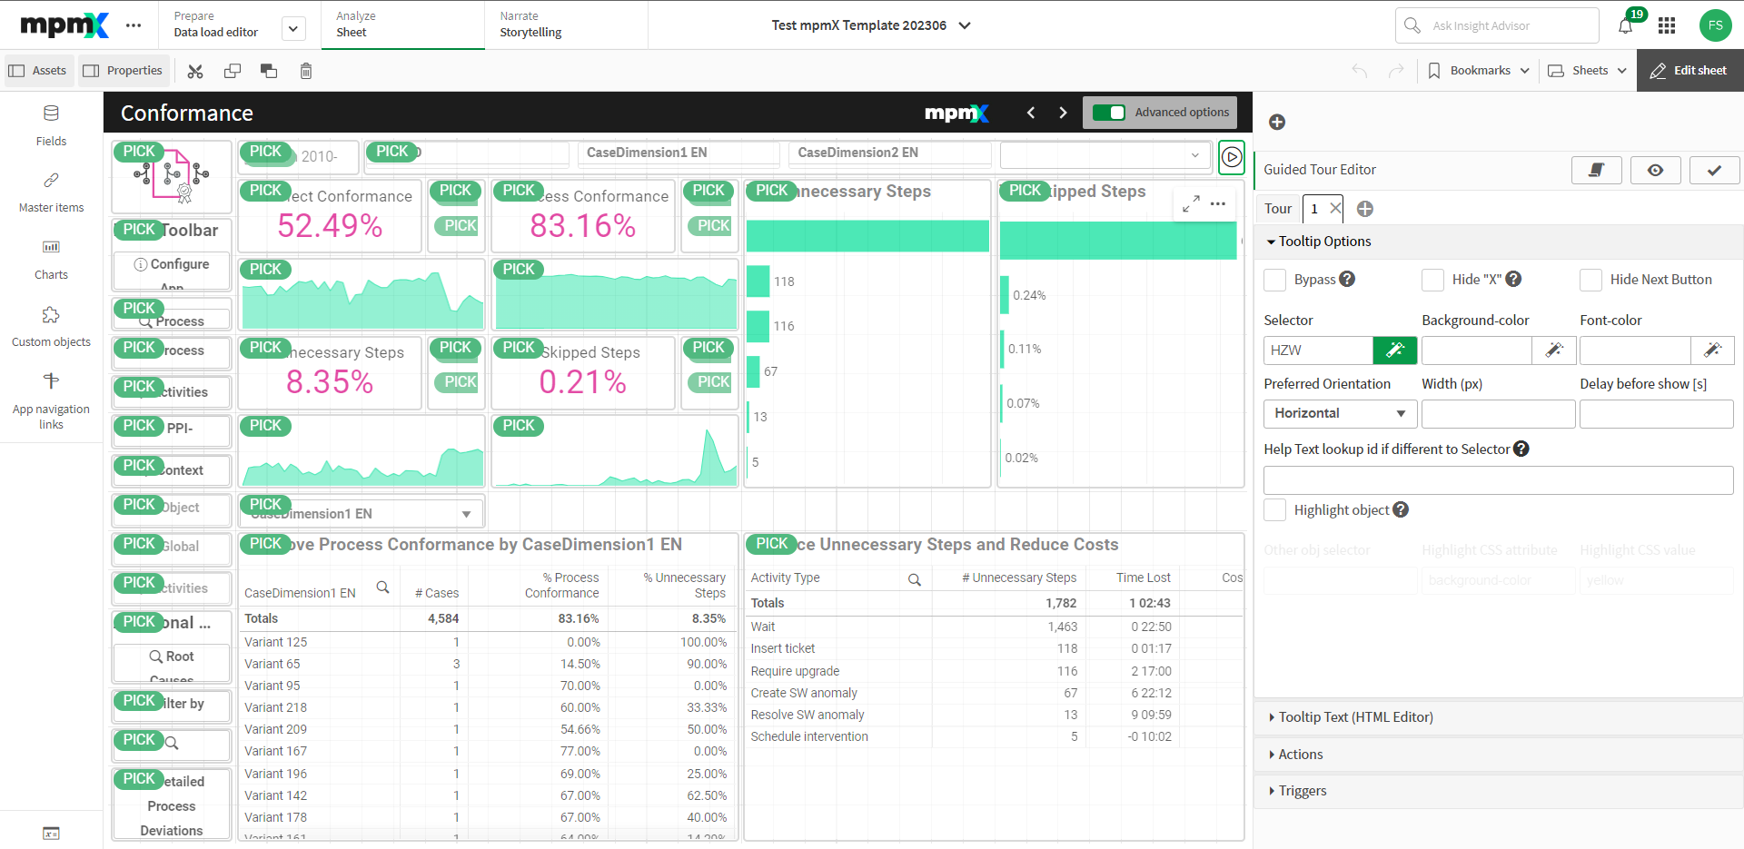Open Custom objects panel

[x=51, y=327]
